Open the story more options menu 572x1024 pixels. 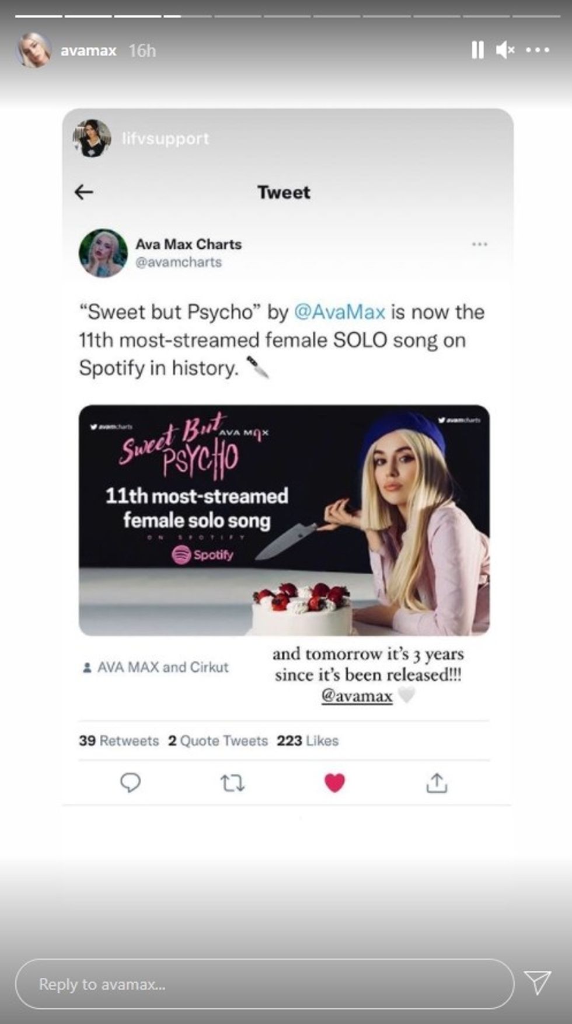pos(538,50)
